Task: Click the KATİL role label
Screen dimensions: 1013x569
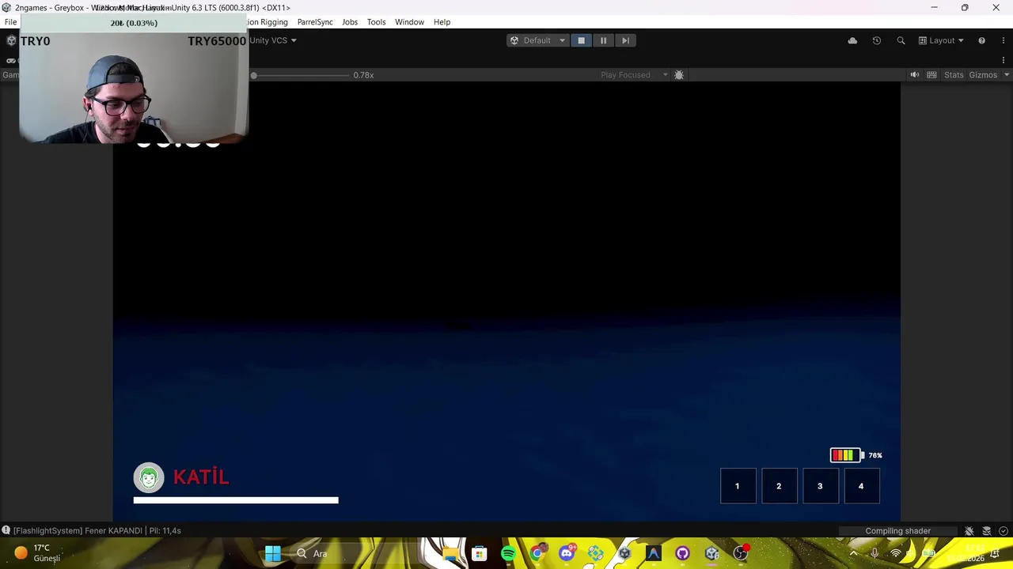Action: [x=201, y=477]
